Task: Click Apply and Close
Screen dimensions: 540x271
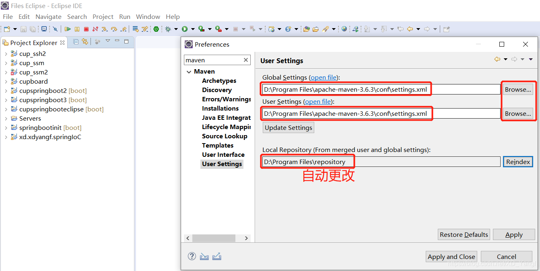Action: (x=451, y=257)
